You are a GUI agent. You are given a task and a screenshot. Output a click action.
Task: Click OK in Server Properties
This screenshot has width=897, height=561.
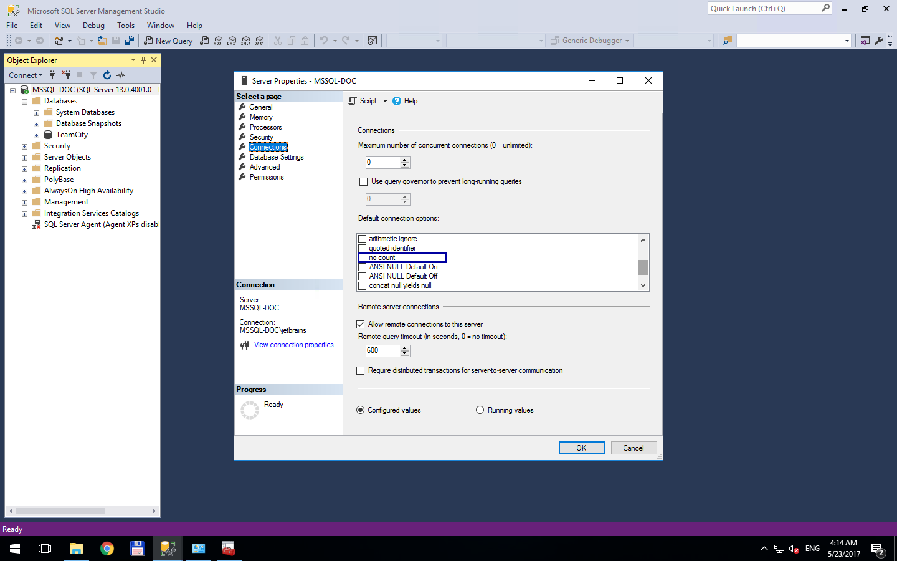581,448
